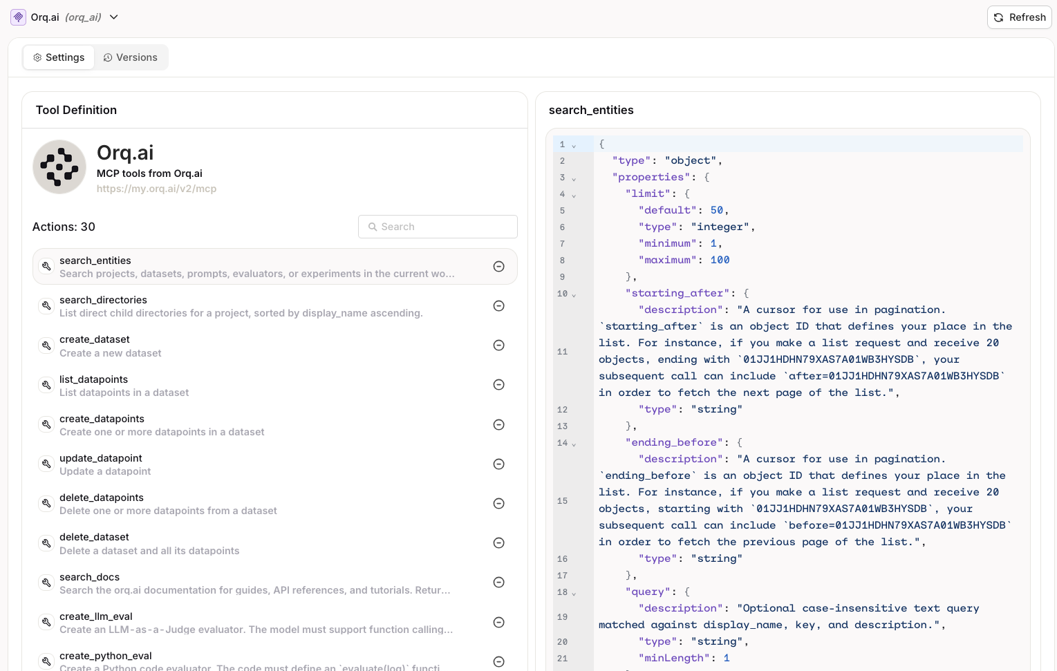The width and height of the screenshot is (1057, 671).
Task: Disable the create_dataset action with minus icon
Action: pyautogui.click(x=498, y=346)
